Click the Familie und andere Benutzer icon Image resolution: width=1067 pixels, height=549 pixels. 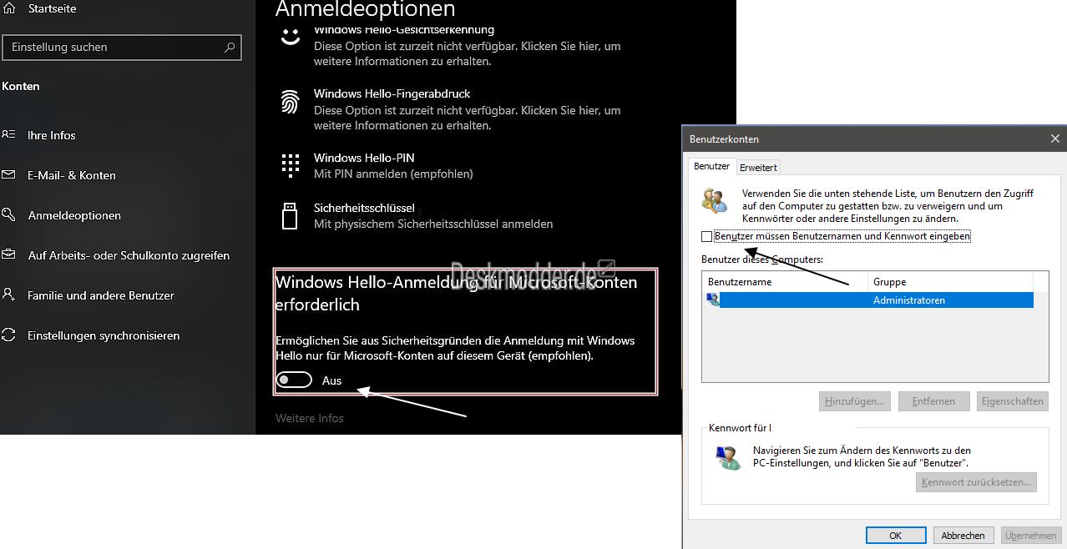(8, 295)
